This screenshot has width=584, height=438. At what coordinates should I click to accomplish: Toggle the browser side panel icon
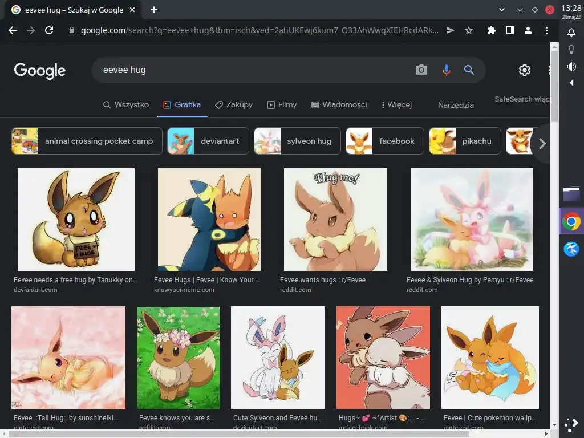click(x=509, y=30)
